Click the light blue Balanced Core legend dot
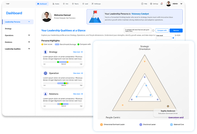Image resolution: width=197 pixels, height=134 pixels. pos(171,125)
